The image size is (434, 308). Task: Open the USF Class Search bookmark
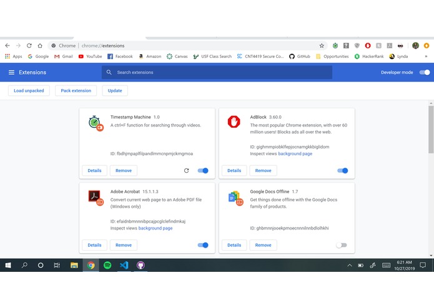pyautogui.click(x=212, y=56)
